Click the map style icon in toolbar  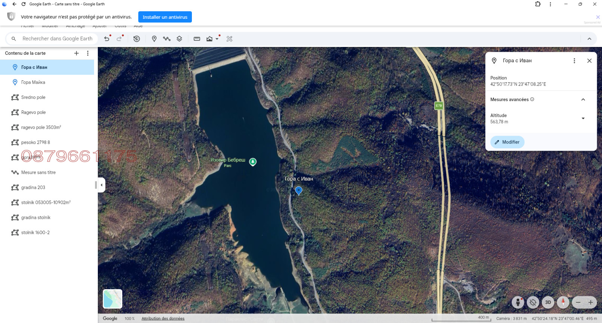click(210, 39)
